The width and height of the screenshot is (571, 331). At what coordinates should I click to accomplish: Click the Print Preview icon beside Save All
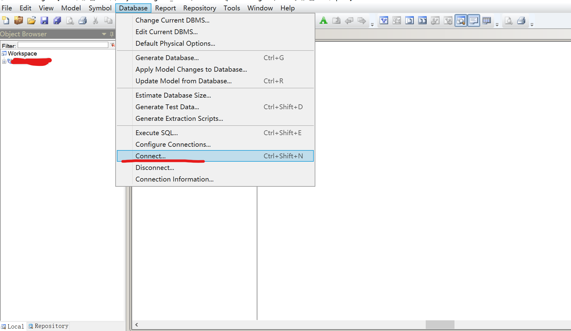70,20
